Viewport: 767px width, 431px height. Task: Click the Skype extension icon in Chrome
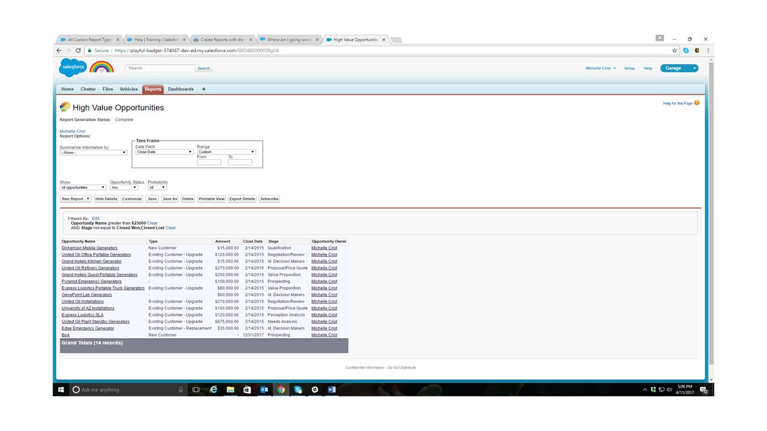click(x=686, y=50)
